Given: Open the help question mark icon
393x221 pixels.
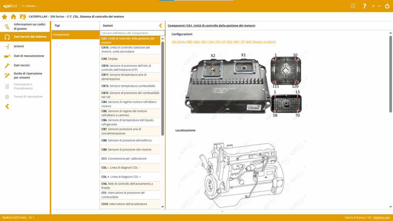Looking at the screenshot, I should coord(365,6).
